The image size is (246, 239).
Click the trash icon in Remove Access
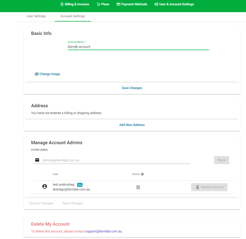point(197,187)
